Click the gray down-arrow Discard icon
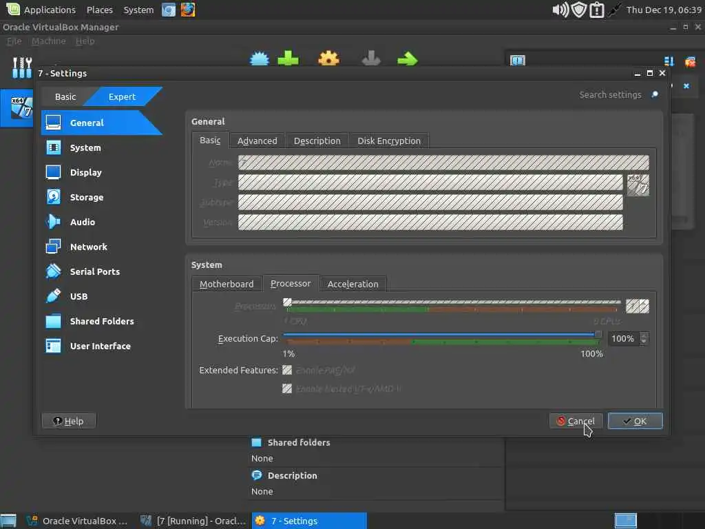The height and width of the screenshot is (529, 705). pos(371,59)
